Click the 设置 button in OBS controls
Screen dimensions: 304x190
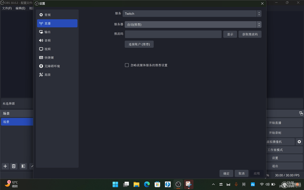(x=285, y=158)
